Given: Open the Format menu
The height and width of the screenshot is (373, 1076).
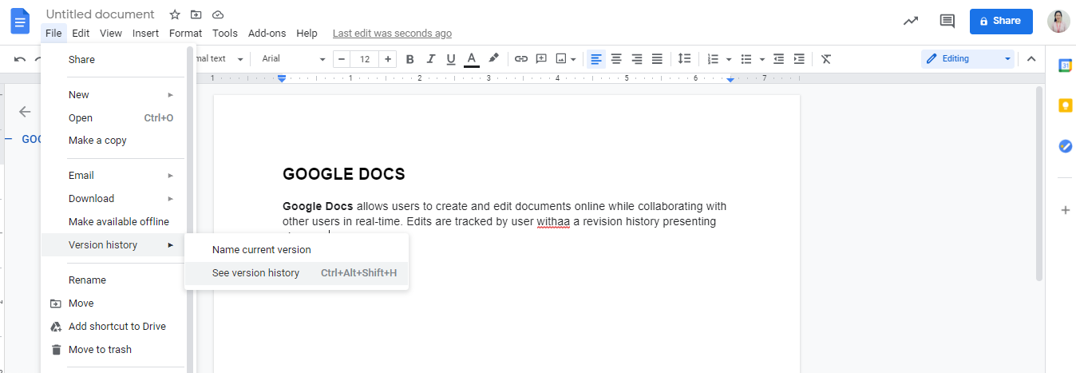Looking at the screenshot, I should 185,33.
